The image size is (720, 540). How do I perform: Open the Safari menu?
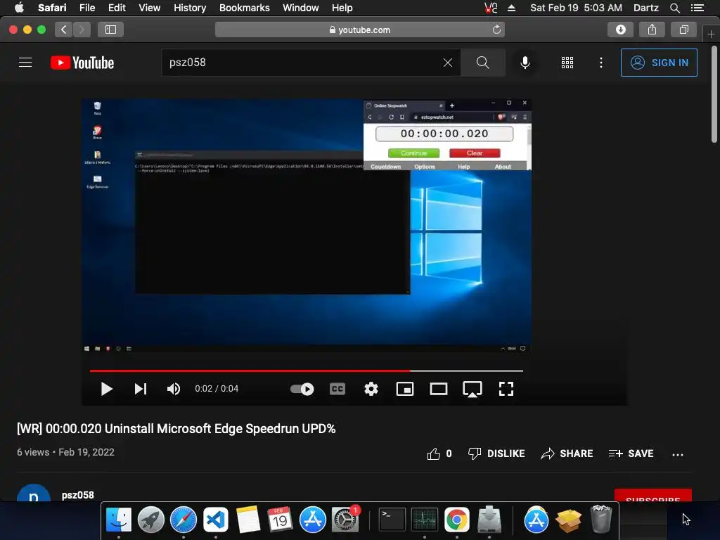point(52,8)
